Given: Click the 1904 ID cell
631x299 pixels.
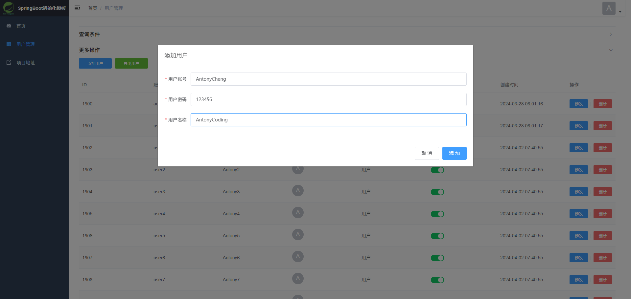Looking at the screenshot, I should click(87, 192).
